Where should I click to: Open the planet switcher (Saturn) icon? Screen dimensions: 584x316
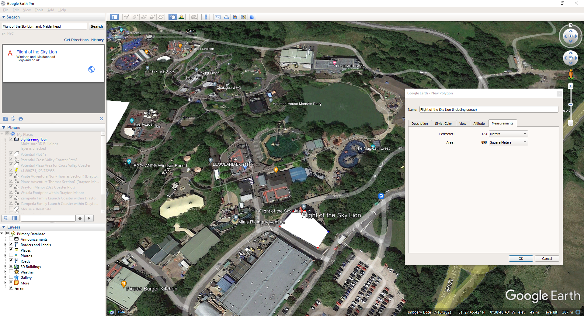click(193, 17)
